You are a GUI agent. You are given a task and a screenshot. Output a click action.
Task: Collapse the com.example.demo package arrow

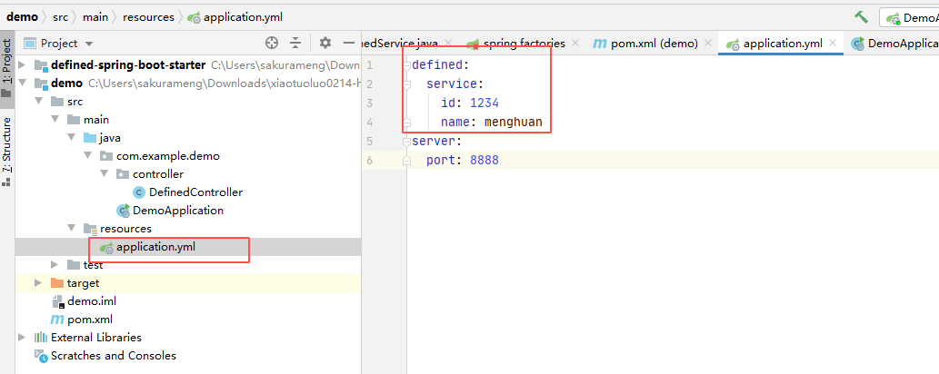(x=87, y=156)
